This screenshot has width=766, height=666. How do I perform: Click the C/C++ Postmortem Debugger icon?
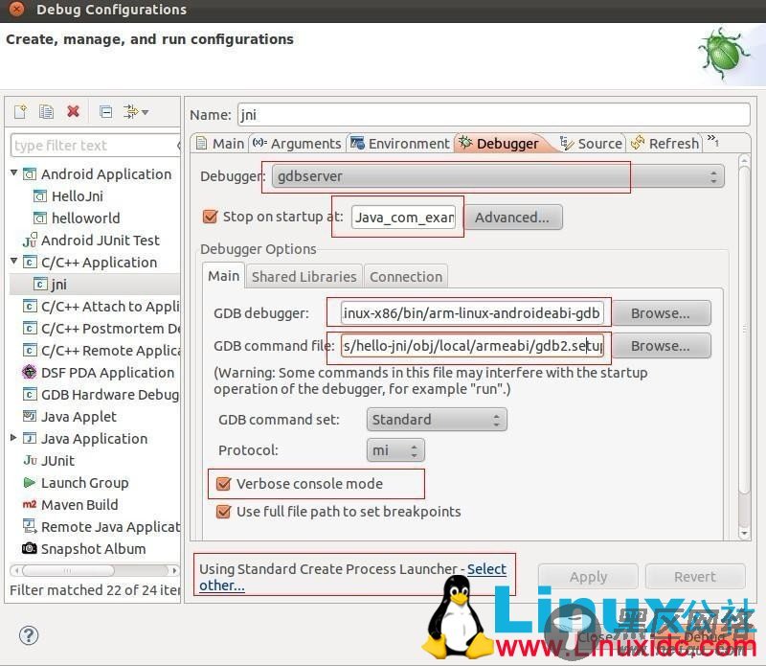click(x=30, y=328)
